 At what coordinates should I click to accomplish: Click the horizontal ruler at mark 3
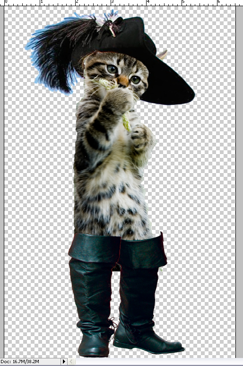111,3
